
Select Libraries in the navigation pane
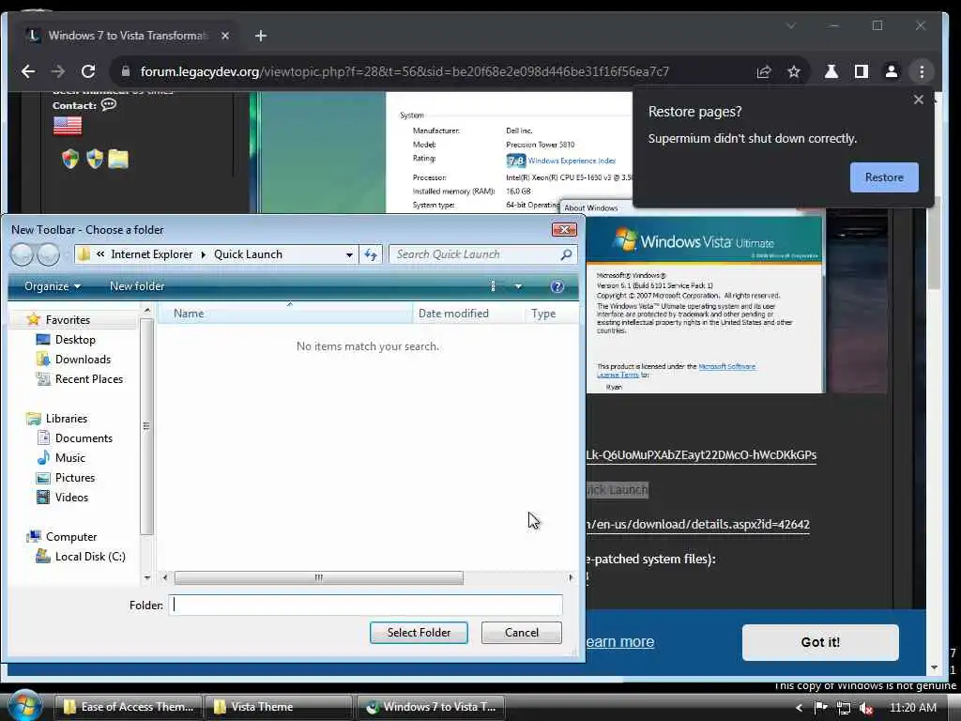point(67,419)
